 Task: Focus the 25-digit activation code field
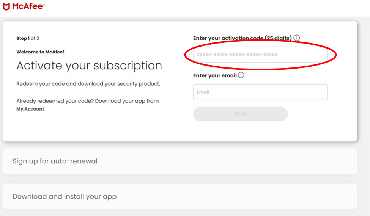click(x=260, y=55)
